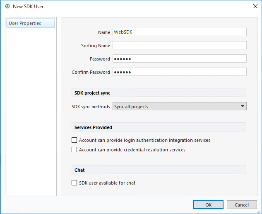Click the SDK project sync section header
Image resolution: width=262 pixels, height=214 pixels.
coord(92,93)
